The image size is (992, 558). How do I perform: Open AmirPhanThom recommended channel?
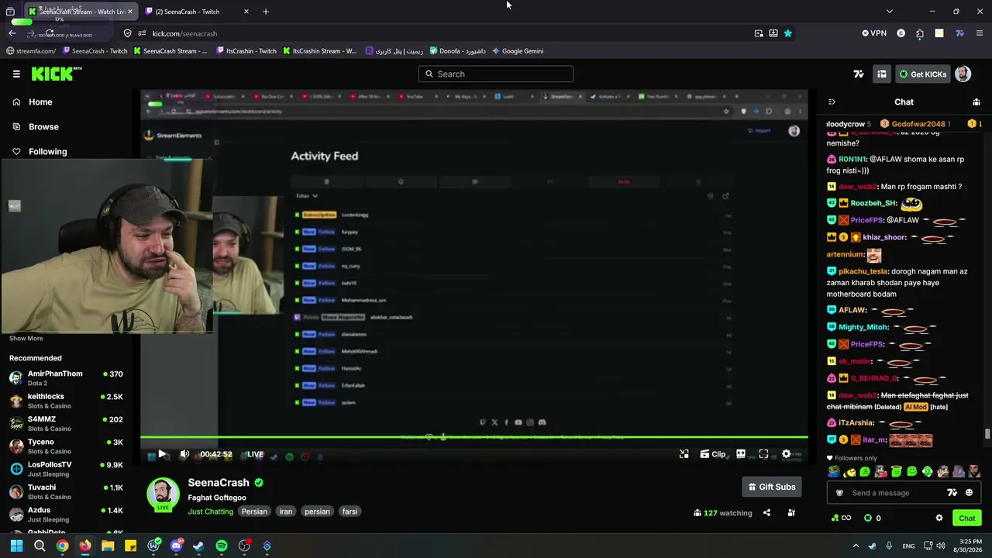coord(66,378)
